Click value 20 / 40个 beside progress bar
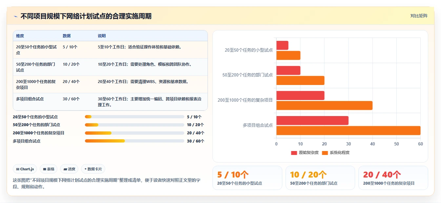This screenshot has height=203, width=441. (195, 133)
